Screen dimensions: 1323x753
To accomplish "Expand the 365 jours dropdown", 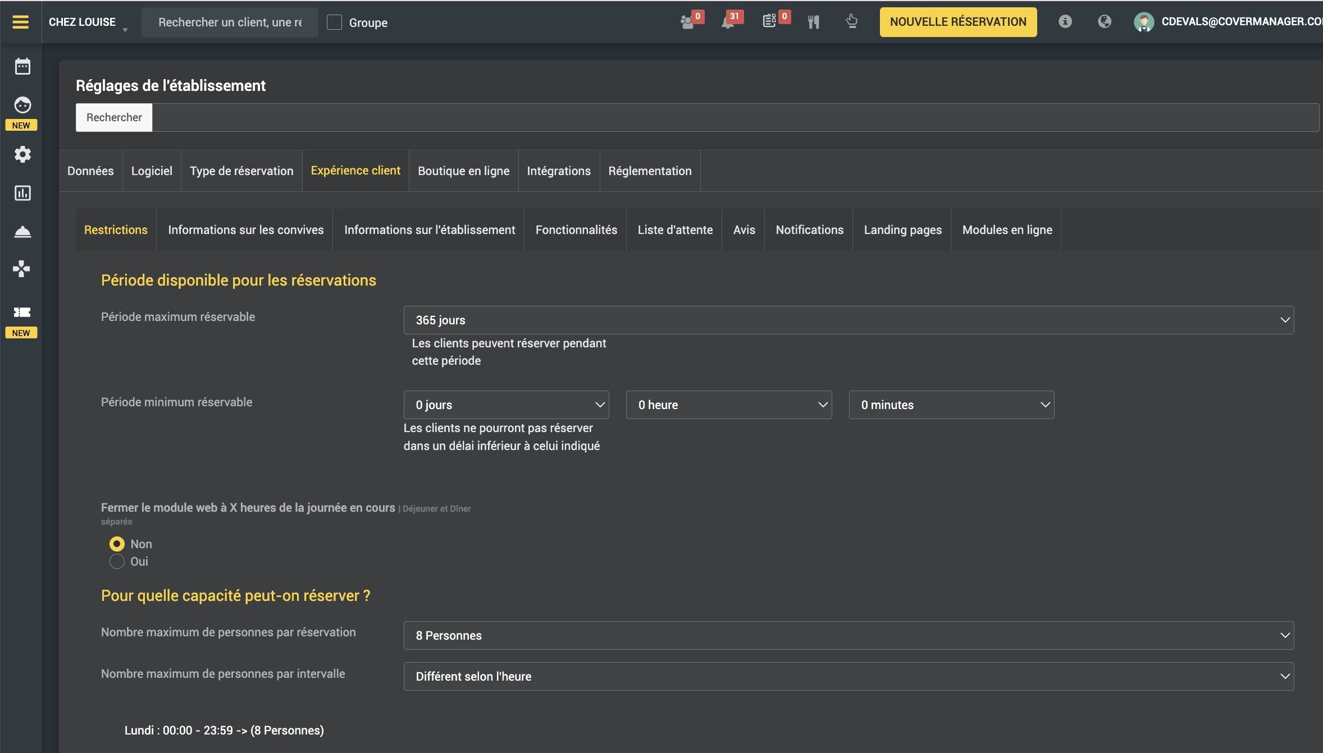I will 848,320.
